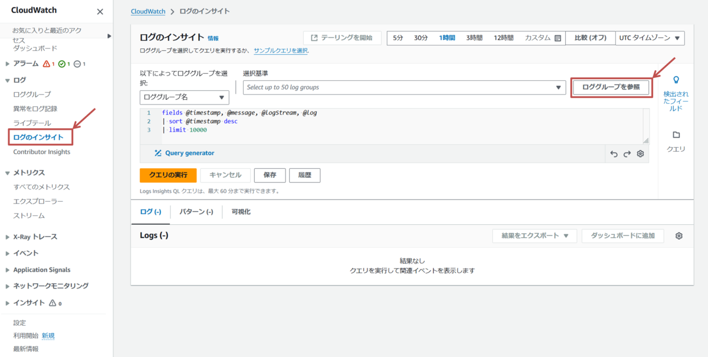Viewport: 708px width, 357px height.
Task: Click the キャンセル button
Action: click(x=225, y=175)
